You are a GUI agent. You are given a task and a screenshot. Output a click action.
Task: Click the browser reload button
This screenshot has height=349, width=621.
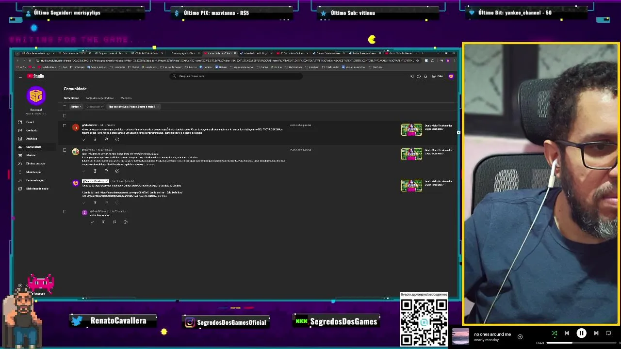coord(30,61)
